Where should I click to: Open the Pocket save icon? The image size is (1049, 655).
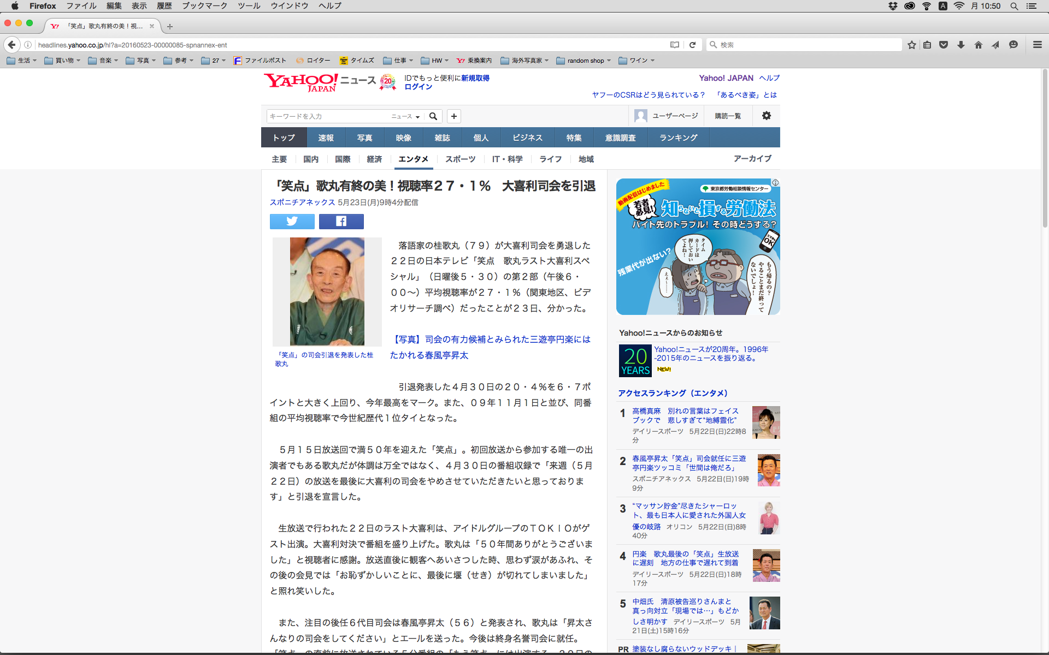tap(944, 45)
